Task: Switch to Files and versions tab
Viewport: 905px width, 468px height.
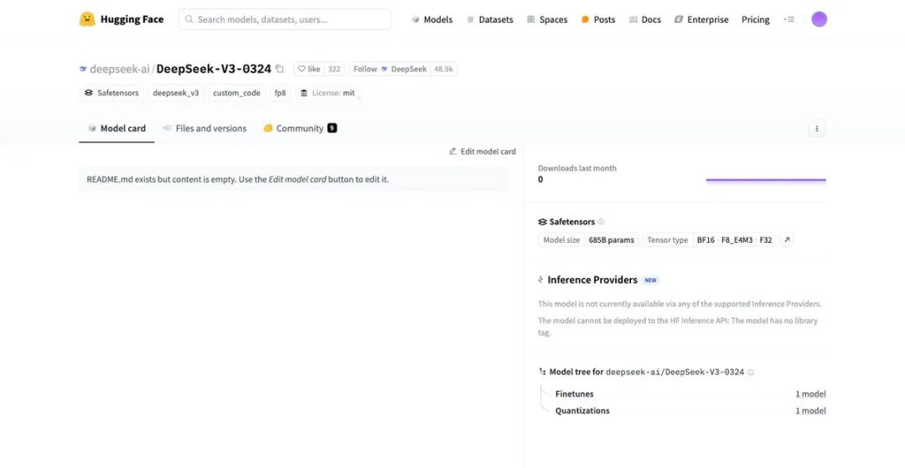Action: (205, 129)
